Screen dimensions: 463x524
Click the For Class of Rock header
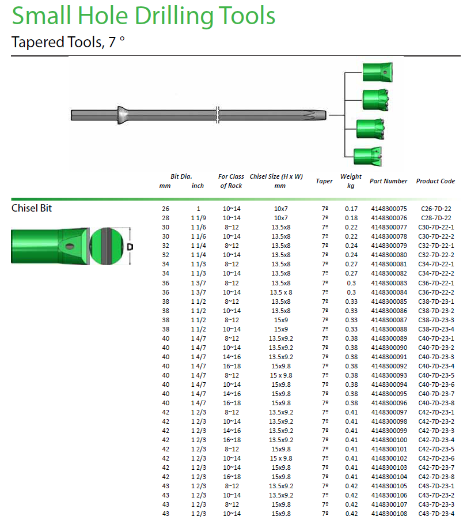231,181
